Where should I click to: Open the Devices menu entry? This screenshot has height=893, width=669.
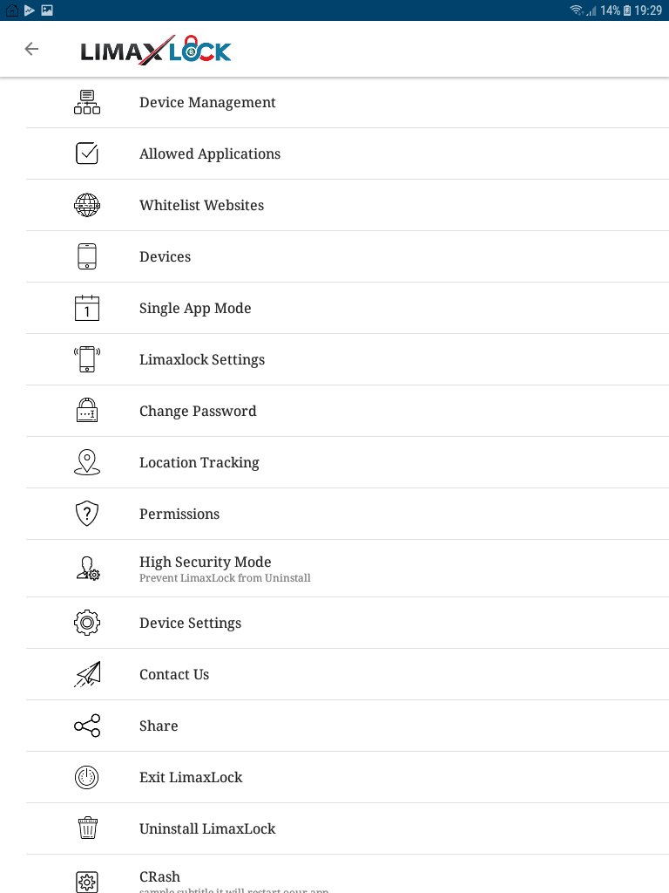(x=348, y=257)
